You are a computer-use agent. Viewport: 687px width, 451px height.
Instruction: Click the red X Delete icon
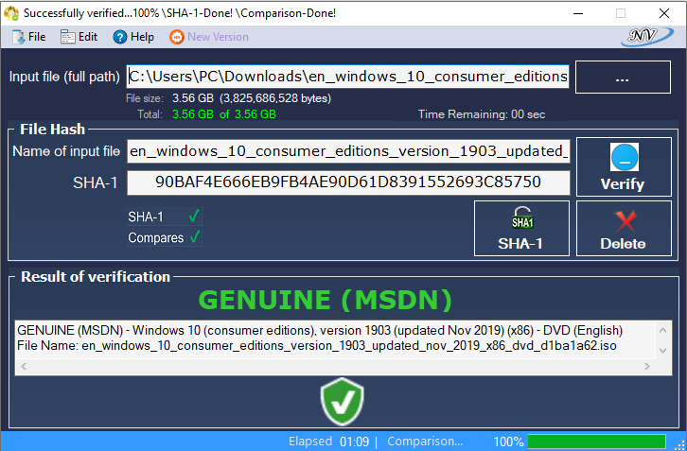click(625, 221)
